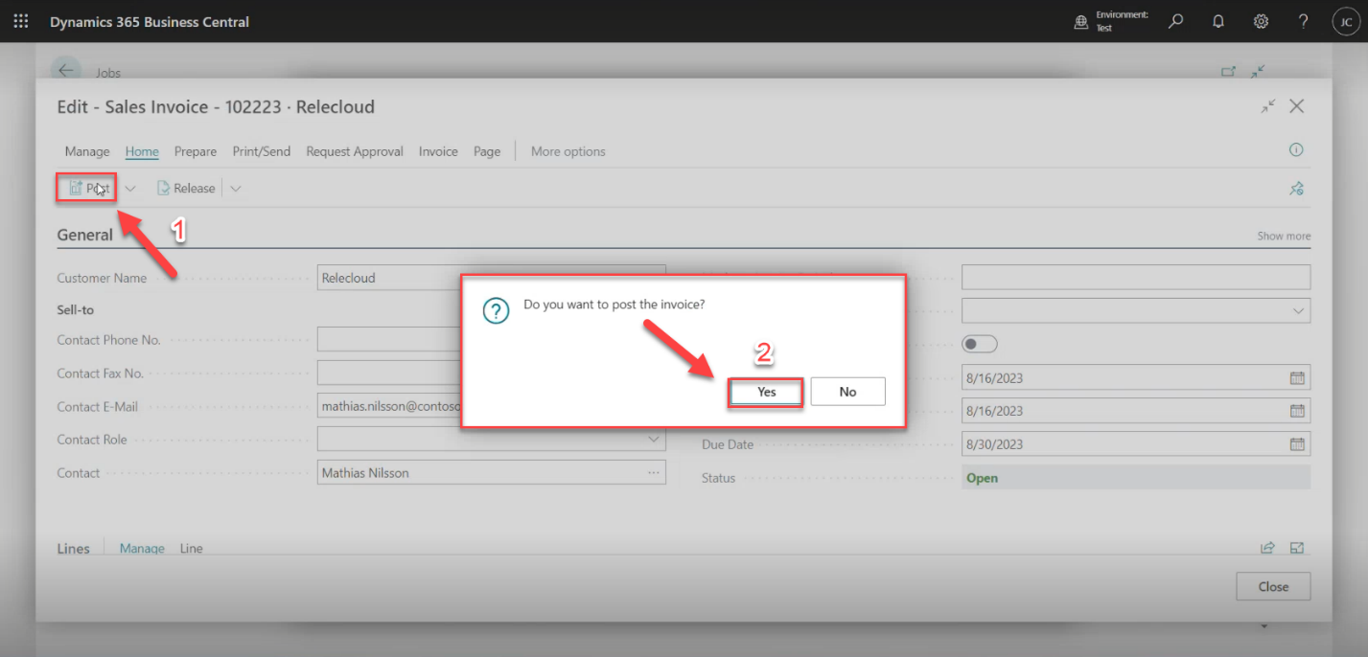Open the Request Approval menu
Screen dimensions: 1368x657
pos(355,151)
